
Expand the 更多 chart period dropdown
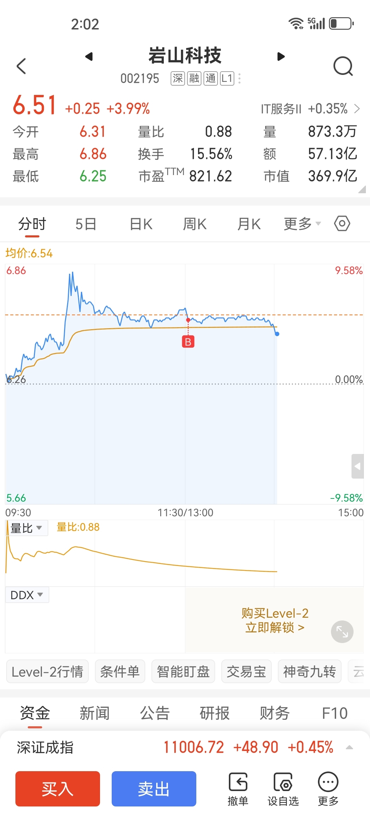pyautogui.click(x=302, y=224)
